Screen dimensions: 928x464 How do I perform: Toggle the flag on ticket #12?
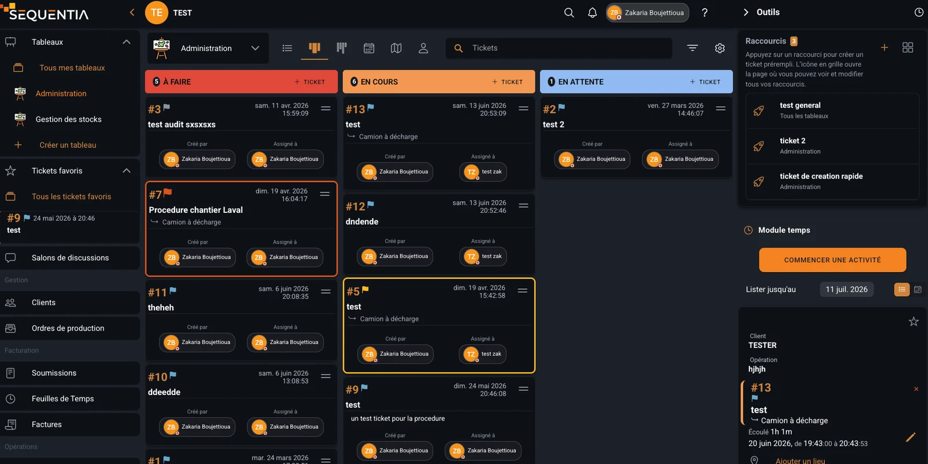[371, 204]
